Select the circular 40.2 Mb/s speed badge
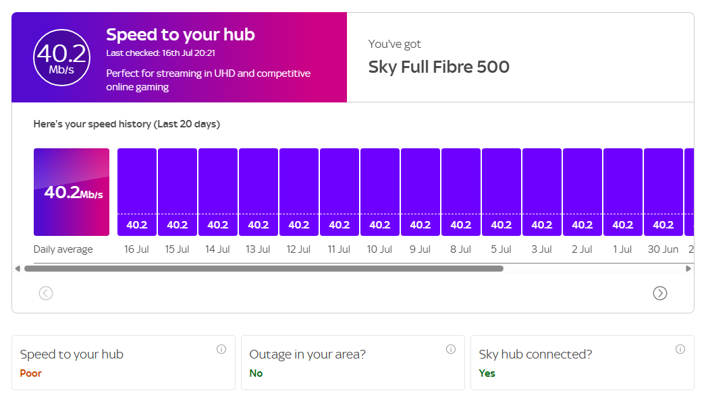Screen dimensions: 704x399 click(61, 57)
